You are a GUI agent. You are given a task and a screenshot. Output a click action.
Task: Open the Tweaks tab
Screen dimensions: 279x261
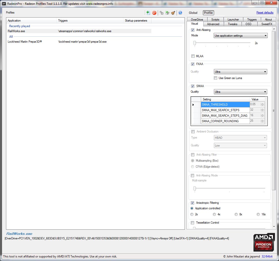click(x=233, y=24)
